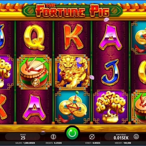The height and width of the screenshot is (146, 146).
Task: Open the coin stack menu icon
Action: click(136, 137)
